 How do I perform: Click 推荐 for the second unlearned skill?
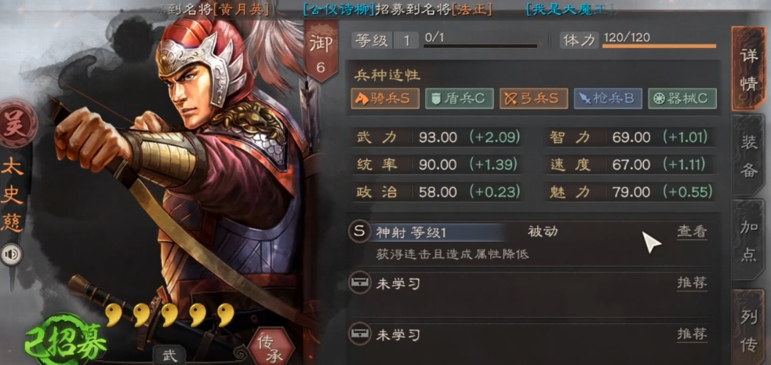pos(692,334)
